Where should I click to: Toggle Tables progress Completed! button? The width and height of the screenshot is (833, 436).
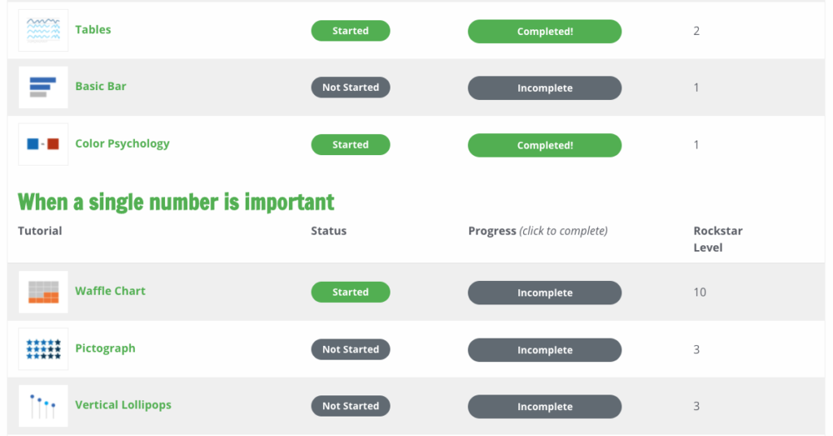[544, 32]
